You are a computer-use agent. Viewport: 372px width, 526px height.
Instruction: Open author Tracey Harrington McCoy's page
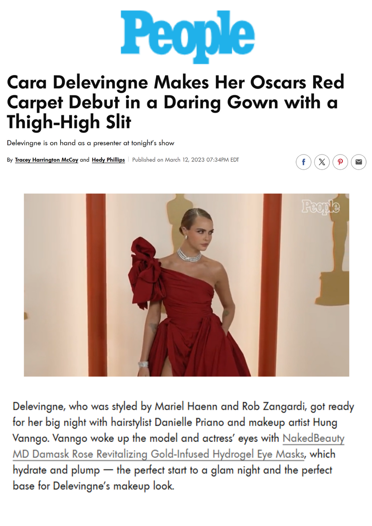click(47, 160)
